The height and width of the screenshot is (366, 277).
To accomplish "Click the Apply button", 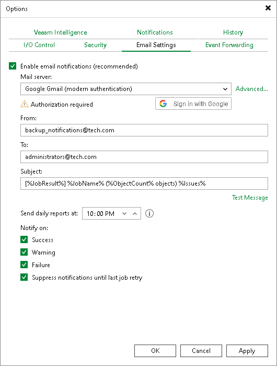I will coord(247,351).
